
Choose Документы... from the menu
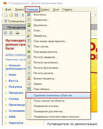pyautogui.click(x=58, y=25)
